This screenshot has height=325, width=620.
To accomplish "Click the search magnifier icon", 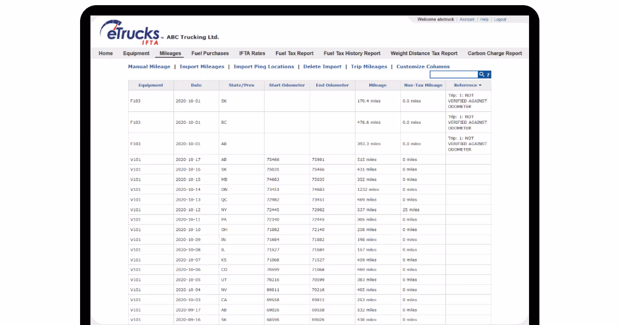I will coord(482,75).
